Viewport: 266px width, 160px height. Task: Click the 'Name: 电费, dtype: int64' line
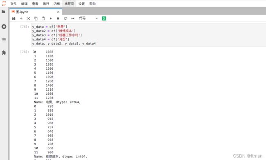[57, 102]
